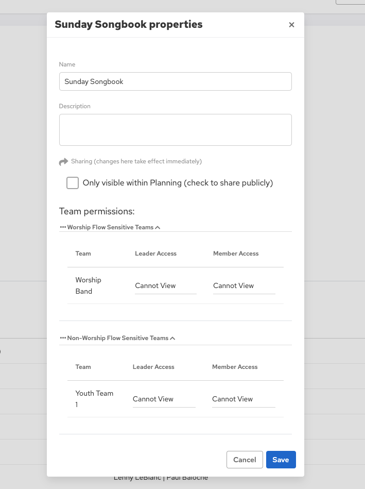Open the Leader Access dropdown for Worship Band
This screenshot has width=365, height=489.
click(x=165, y=285)
